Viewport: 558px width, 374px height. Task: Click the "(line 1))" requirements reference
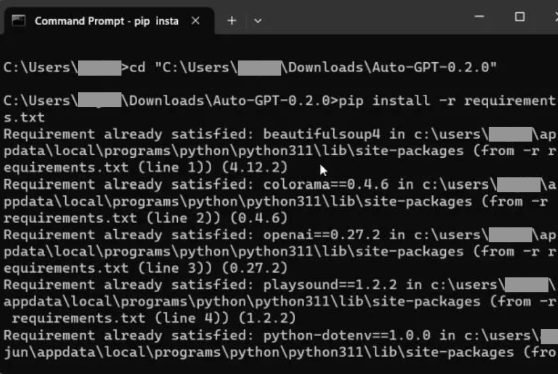click(x=177, y=168)
